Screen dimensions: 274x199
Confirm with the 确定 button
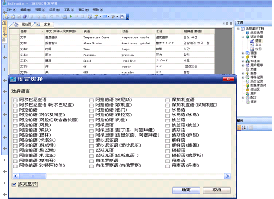point(186,190)
